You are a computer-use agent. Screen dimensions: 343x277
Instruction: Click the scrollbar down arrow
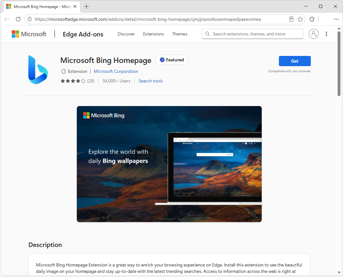(339, 273)
